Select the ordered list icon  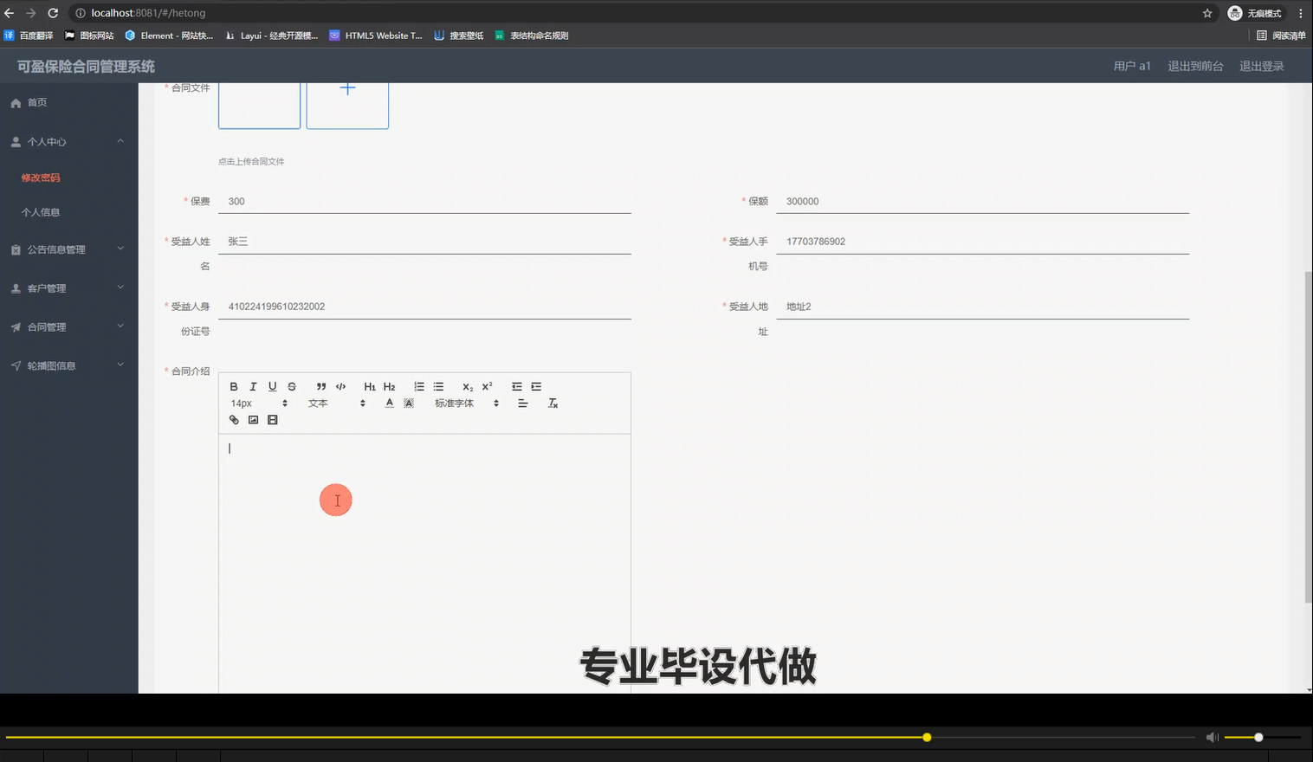pos(419,386)
